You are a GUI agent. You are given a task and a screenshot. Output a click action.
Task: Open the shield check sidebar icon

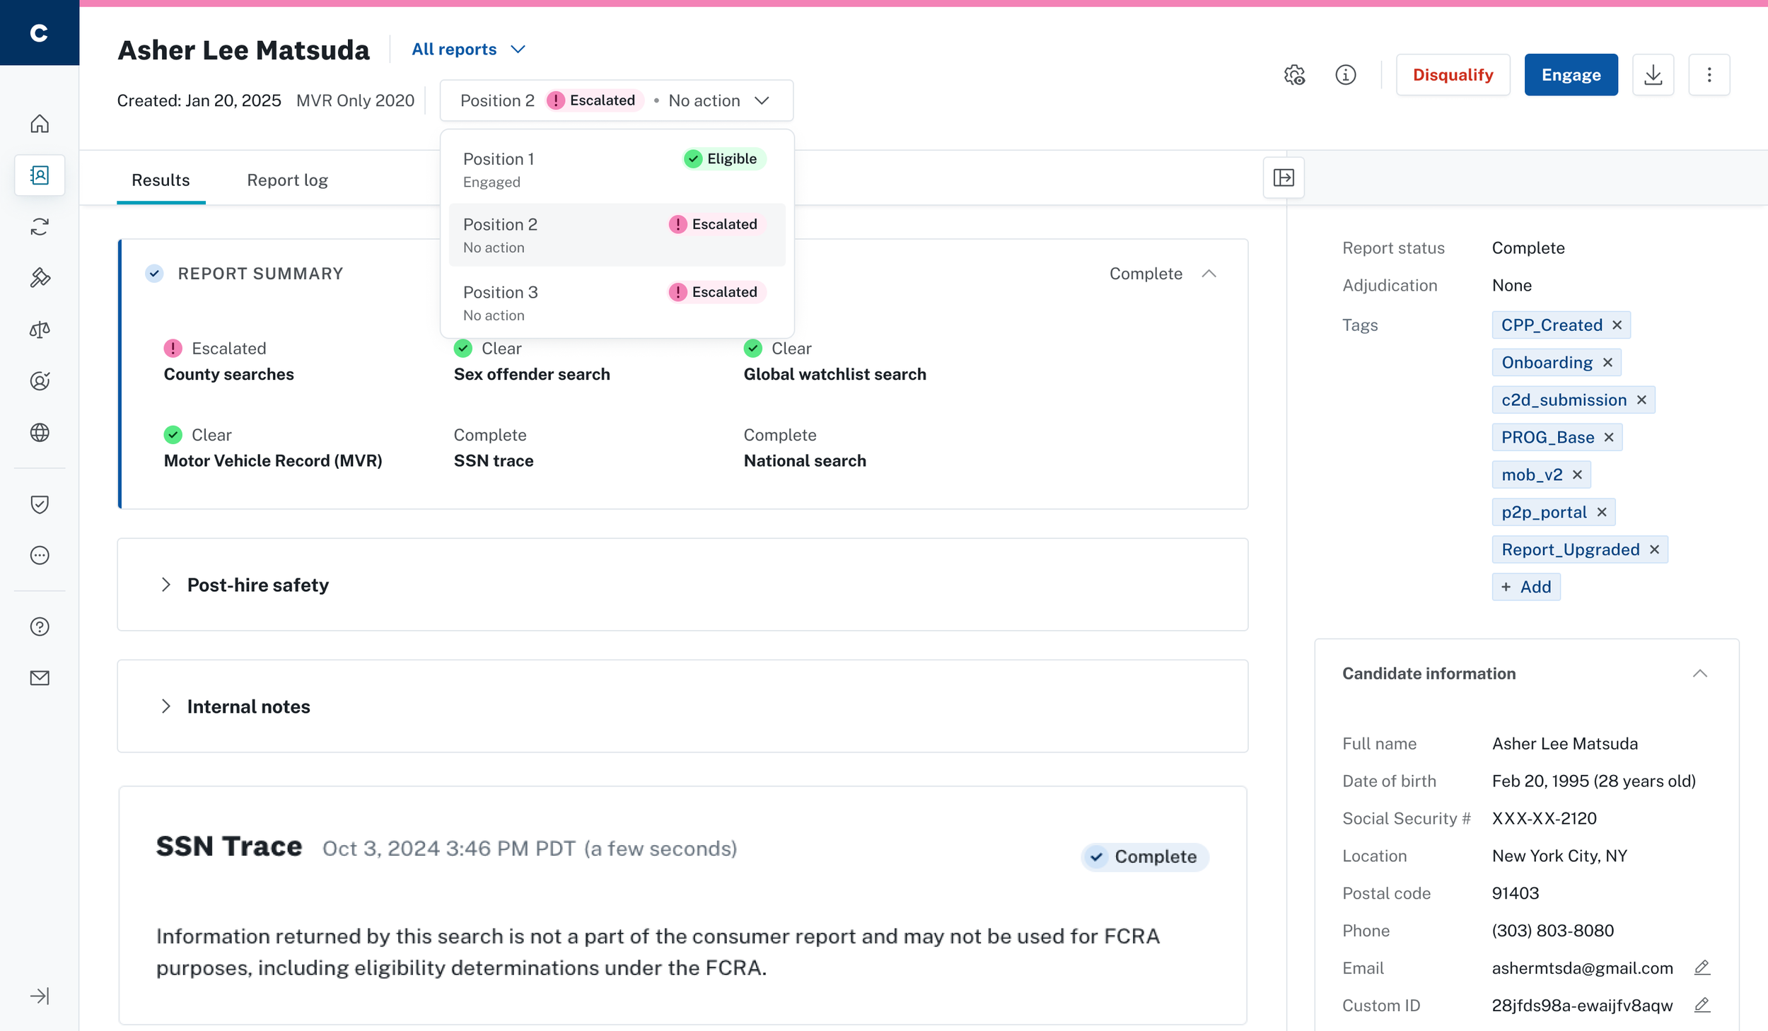coord(40,504)
